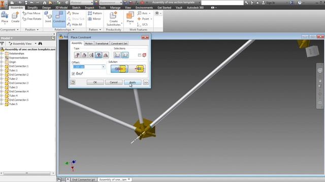Image resolution: width=325 pixels, height=182 pixels.
Task: Click the search box in title bar
Action: click(222, 3)
